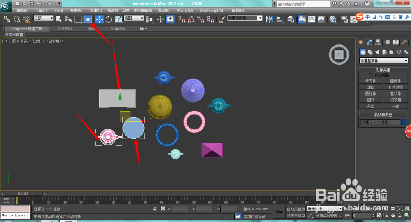411x222 pixels.
Task: Click the Edit Named Selection Sets icon
Action: coord(222,19)
